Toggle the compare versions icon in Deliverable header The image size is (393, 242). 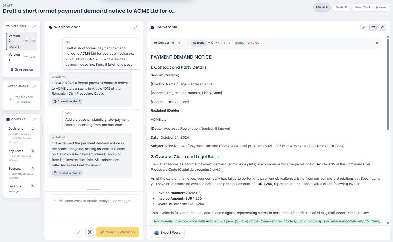(x=373, y=27)
